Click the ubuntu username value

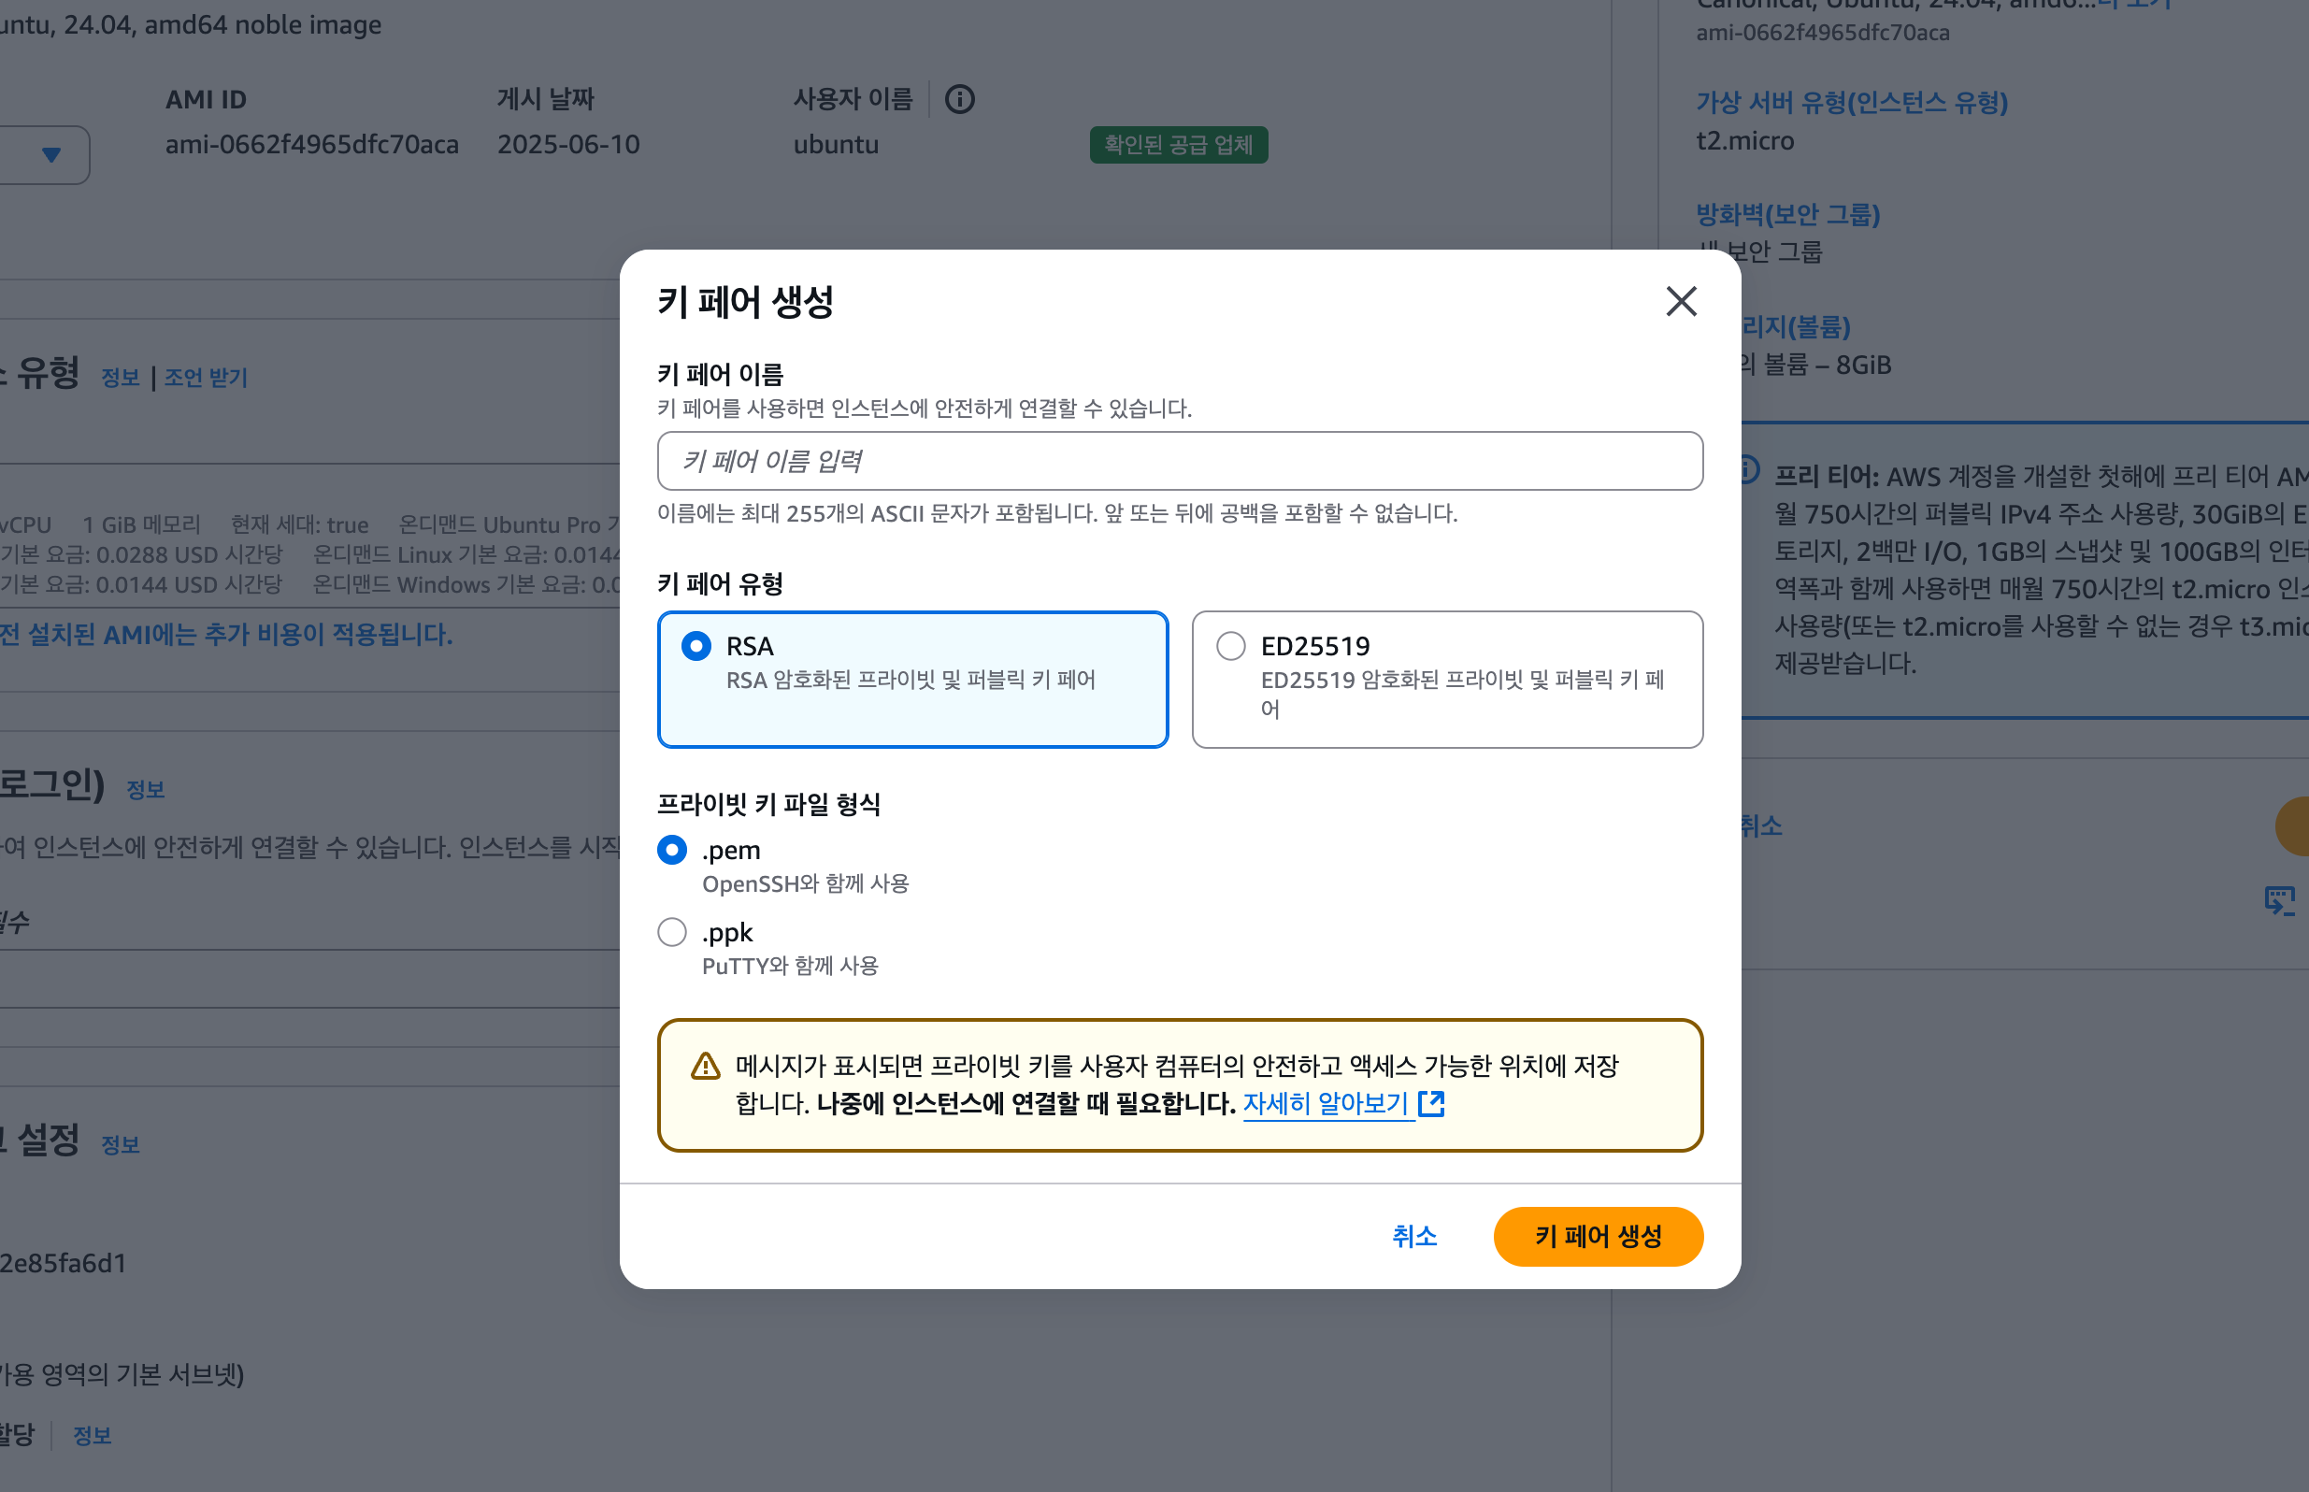836,144
